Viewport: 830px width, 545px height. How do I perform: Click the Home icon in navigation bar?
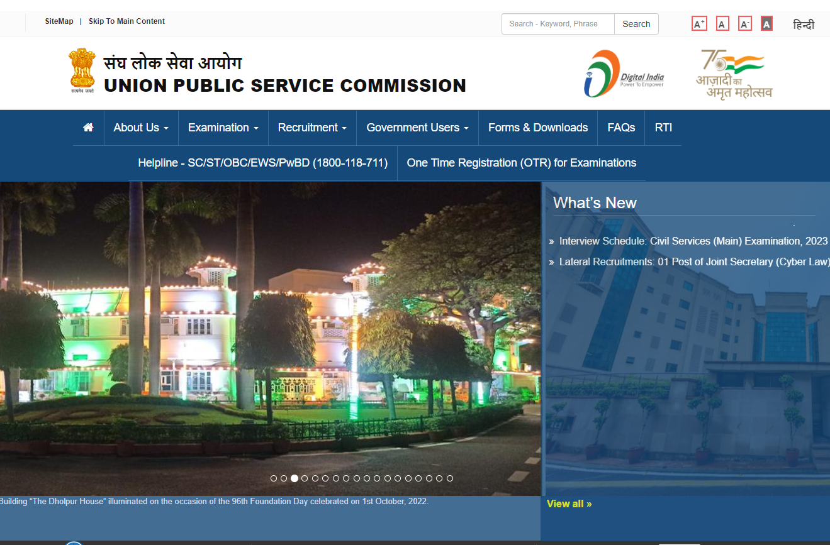click(88, 128)
